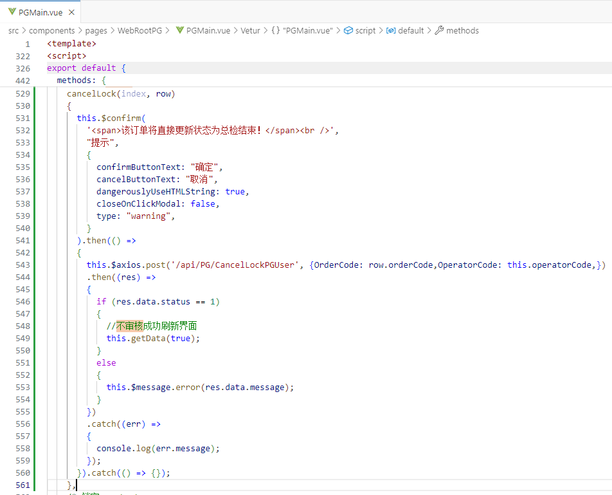The height and width of the screenshot is (495, 612).
Task: Click the default variable icon in breadcrumb
Action: point(391,30)
